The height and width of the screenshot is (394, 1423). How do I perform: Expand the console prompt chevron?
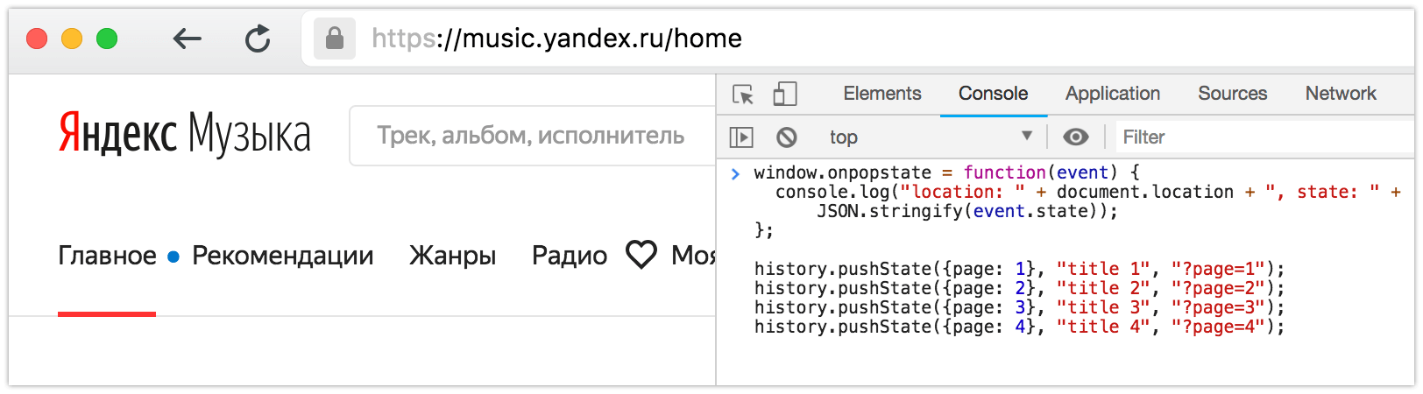point(735,173)
